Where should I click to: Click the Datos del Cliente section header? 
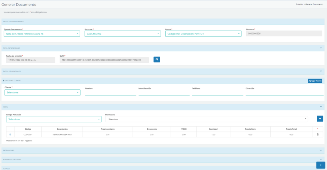(163, 81)
